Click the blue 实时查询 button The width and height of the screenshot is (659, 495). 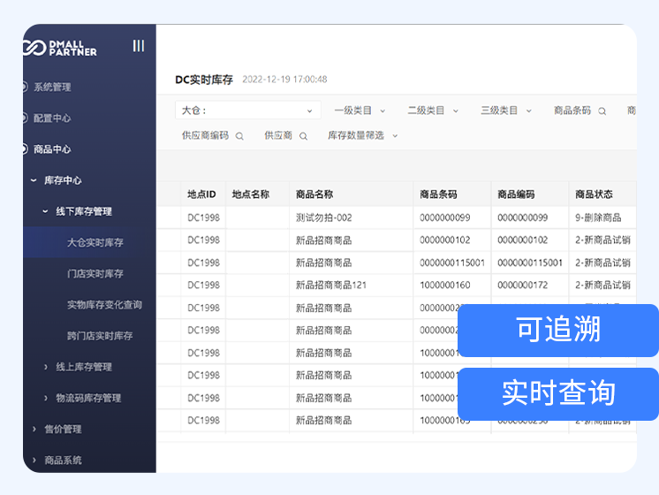[x=558, y=393]
